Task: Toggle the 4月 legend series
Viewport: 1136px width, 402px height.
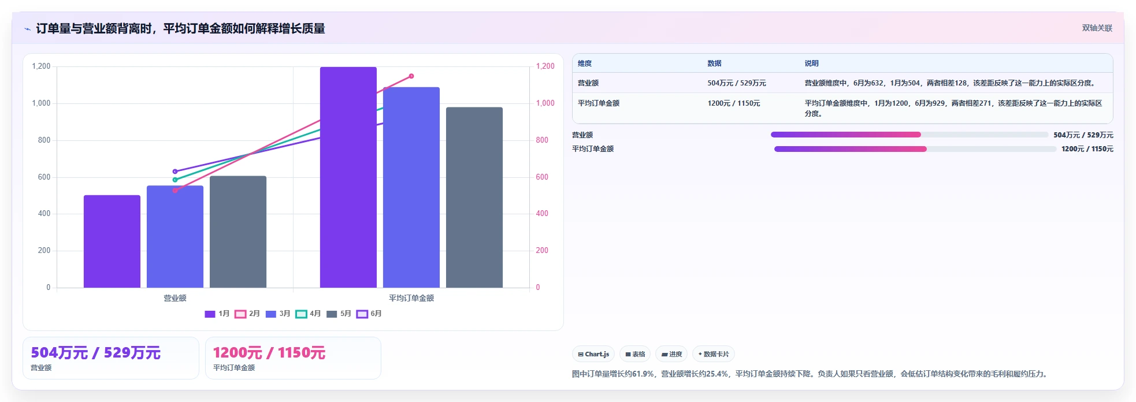Action: pyautogui.click(x=308, y=314)
